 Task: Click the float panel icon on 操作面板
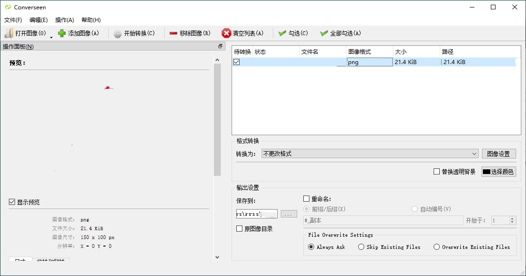[x=220, y=46]
